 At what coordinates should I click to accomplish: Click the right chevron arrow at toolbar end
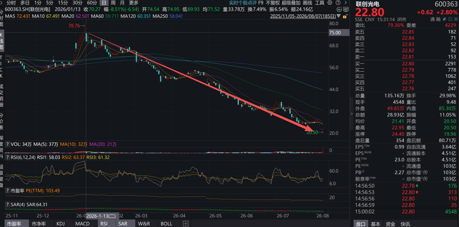(346, 3)
